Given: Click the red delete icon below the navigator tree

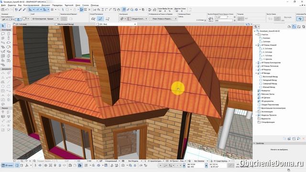Looking at the screenshot, I should (x=304, y=139).
